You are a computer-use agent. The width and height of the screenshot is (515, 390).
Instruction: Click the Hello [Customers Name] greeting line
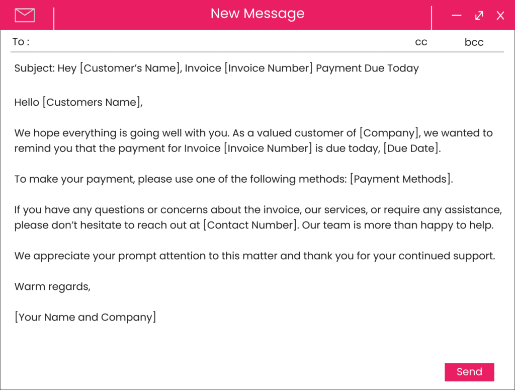click(78, 103)
